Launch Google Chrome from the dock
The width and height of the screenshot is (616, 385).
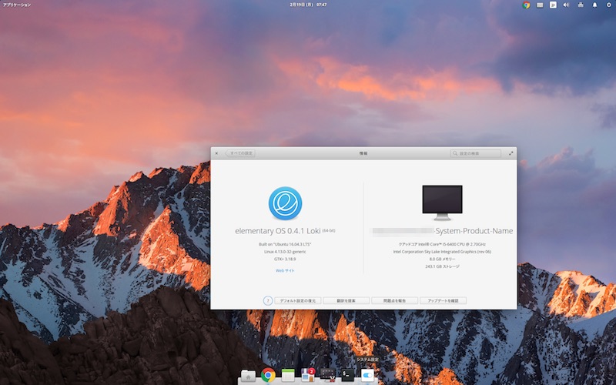pos(268,375)
